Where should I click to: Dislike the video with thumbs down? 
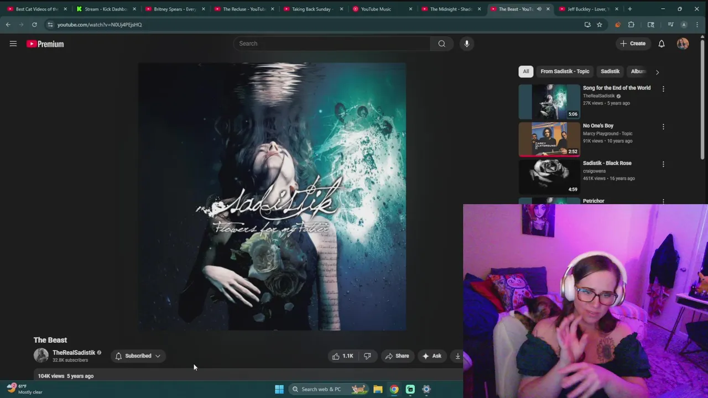pyautogui.click(x=367, y=356)
